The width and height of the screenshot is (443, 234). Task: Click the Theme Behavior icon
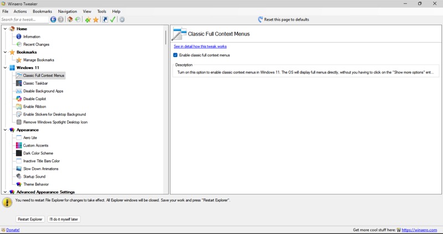19,184
